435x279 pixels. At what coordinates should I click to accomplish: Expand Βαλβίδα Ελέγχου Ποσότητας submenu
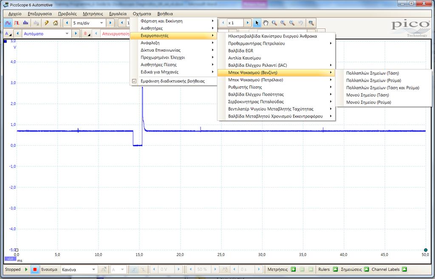[276, 94]
